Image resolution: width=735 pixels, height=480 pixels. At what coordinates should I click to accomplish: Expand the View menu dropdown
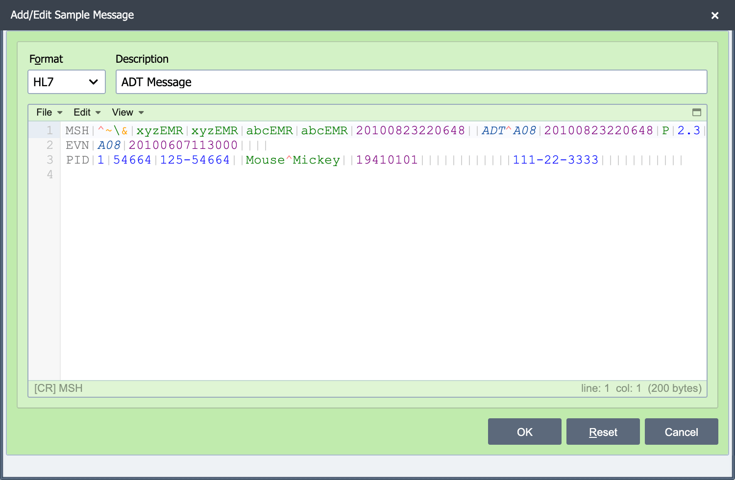coord(128,112)
